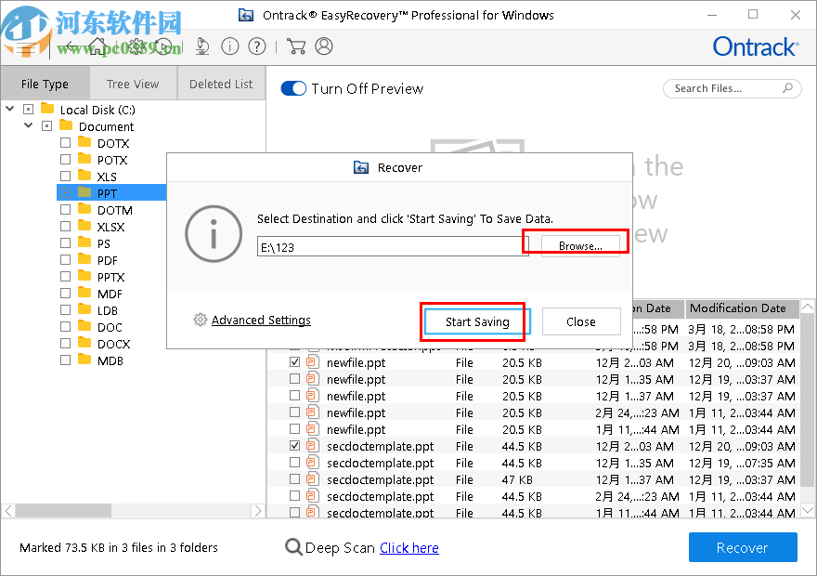Viewport: 817px width, 576px height.
Task: Open the Deleted List tab
Action: pos(220,84)
